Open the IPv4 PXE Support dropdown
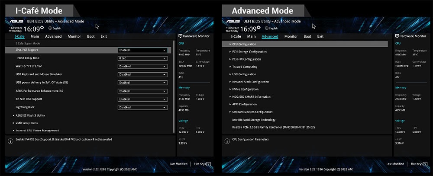The image size is (433, 176). pos(142,50)
